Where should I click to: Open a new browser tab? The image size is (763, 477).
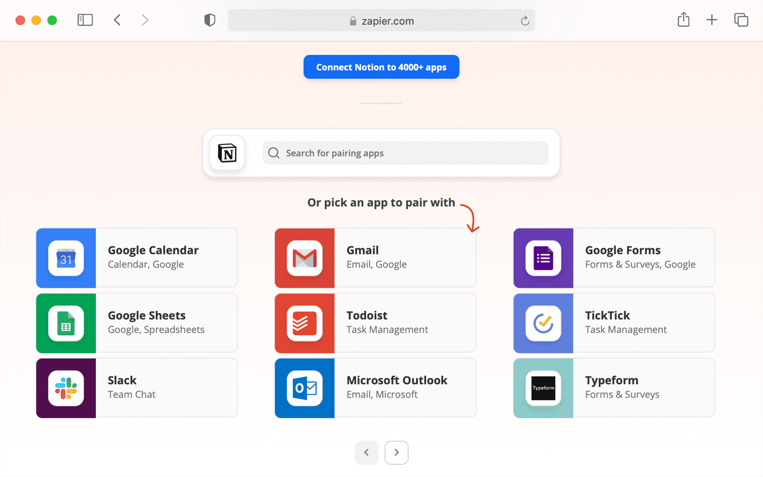click(x=712, y=20)
